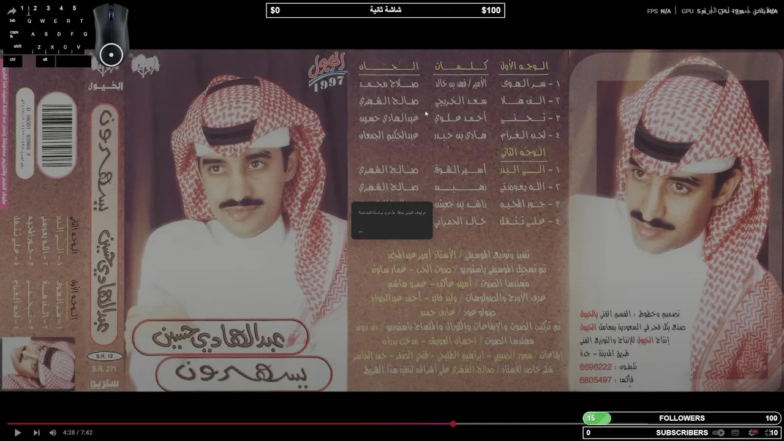
Task: Click the "نعم" button in paused dialog
Action: pyautogui.click(x=361, y=232)
